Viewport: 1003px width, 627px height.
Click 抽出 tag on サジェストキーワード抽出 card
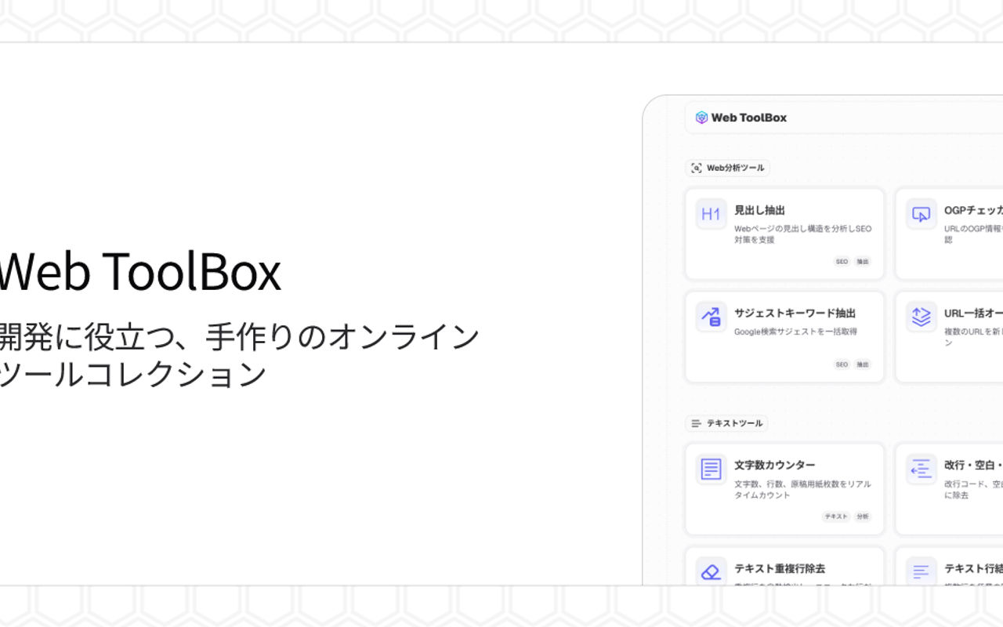pos(862,364)
